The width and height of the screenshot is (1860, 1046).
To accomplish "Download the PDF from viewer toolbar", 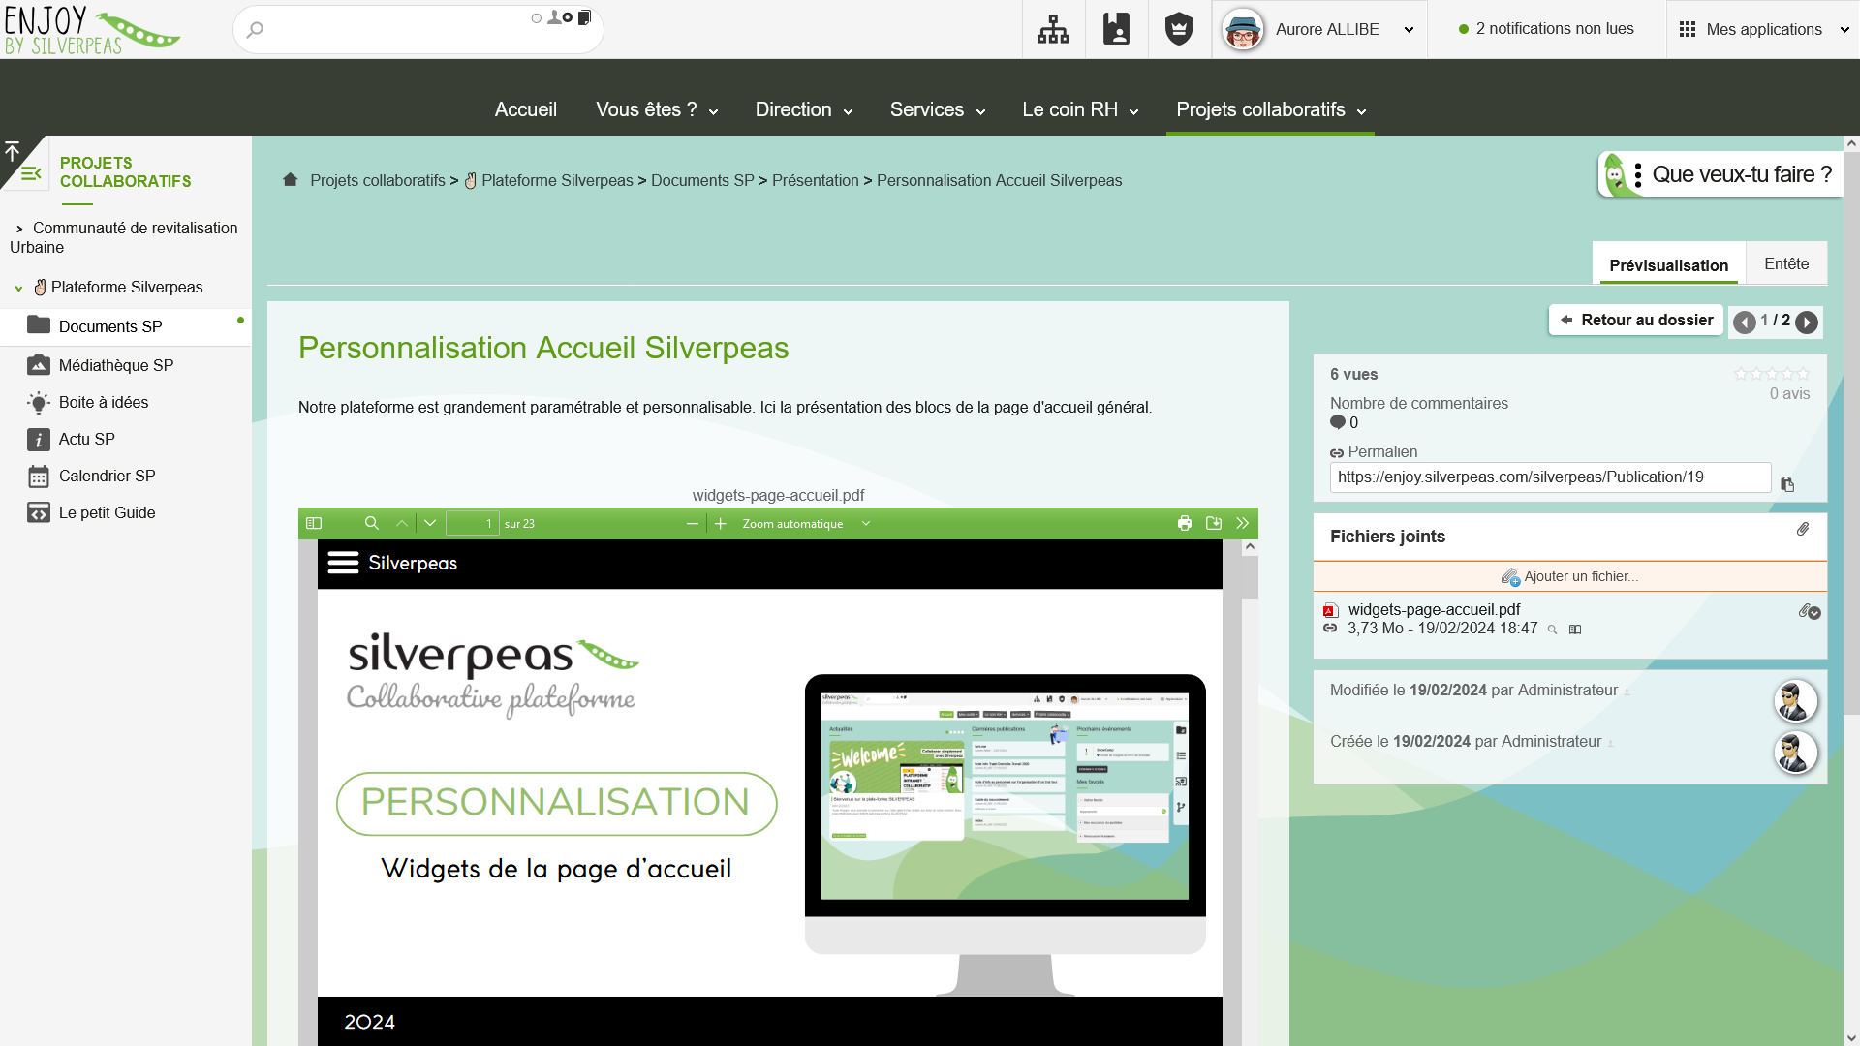I will click(x=1214, y=523).
